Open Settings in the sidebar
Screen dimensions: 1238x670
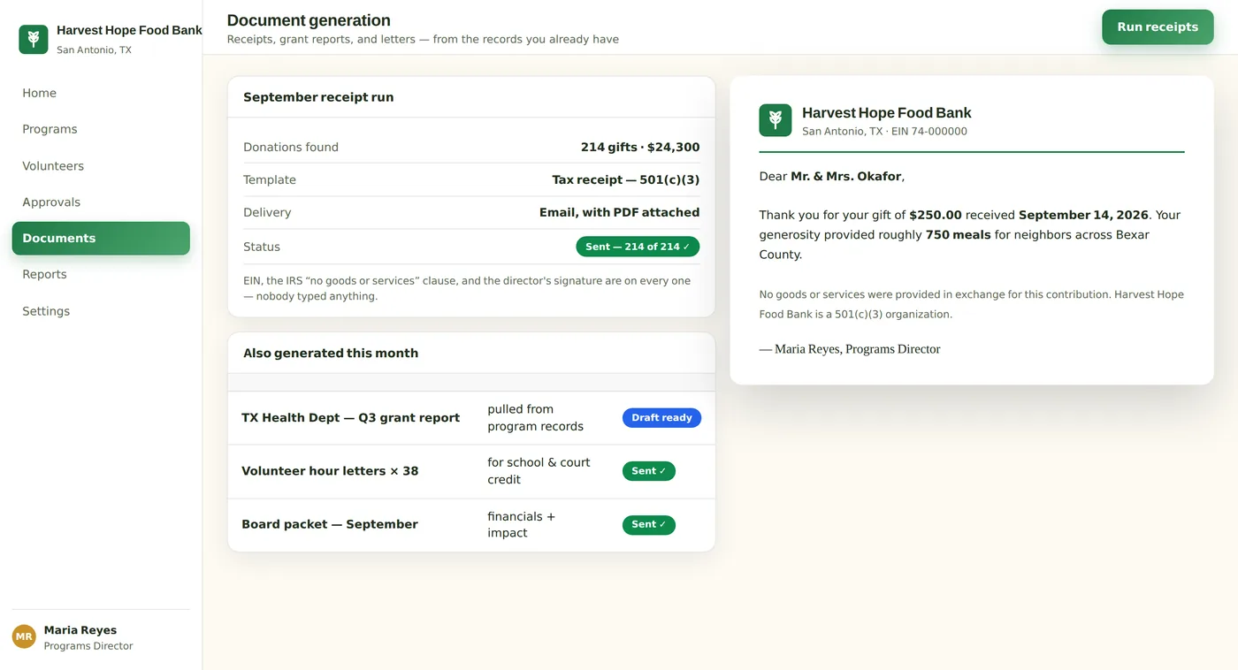101,311
